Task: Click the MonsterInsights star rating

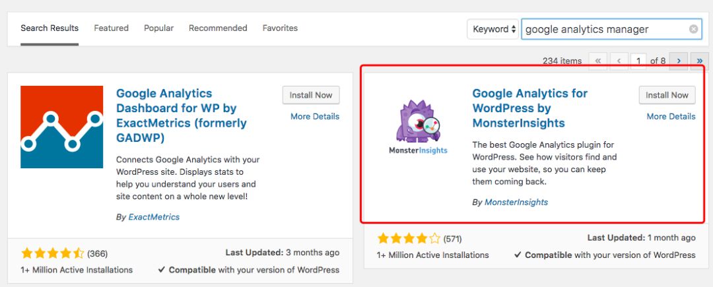Action: [x=409, y=238]
